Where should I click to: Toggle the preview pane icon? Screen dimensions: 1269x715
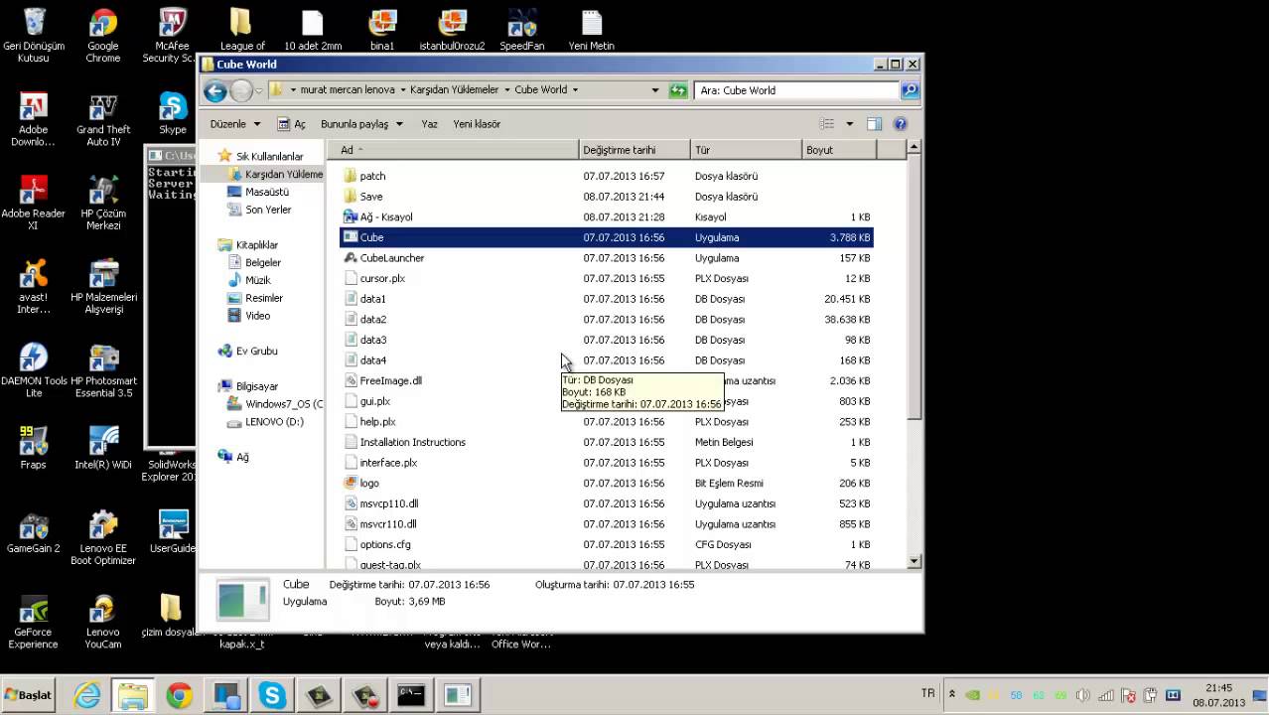pyautogui.click(x=874, y=124)
